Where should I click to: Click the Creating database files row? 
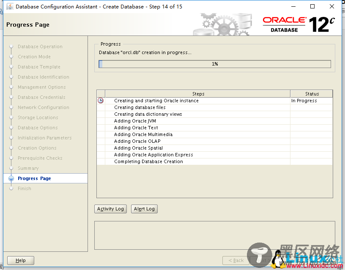coord(214,107)
